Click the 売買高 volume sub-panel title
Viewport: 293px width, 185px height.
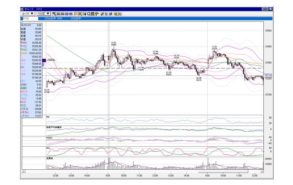tap(49, 158)
